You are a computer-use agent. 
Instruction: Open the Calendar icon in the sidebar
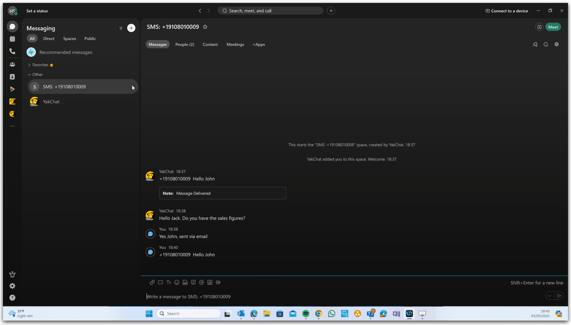point(12,39)
